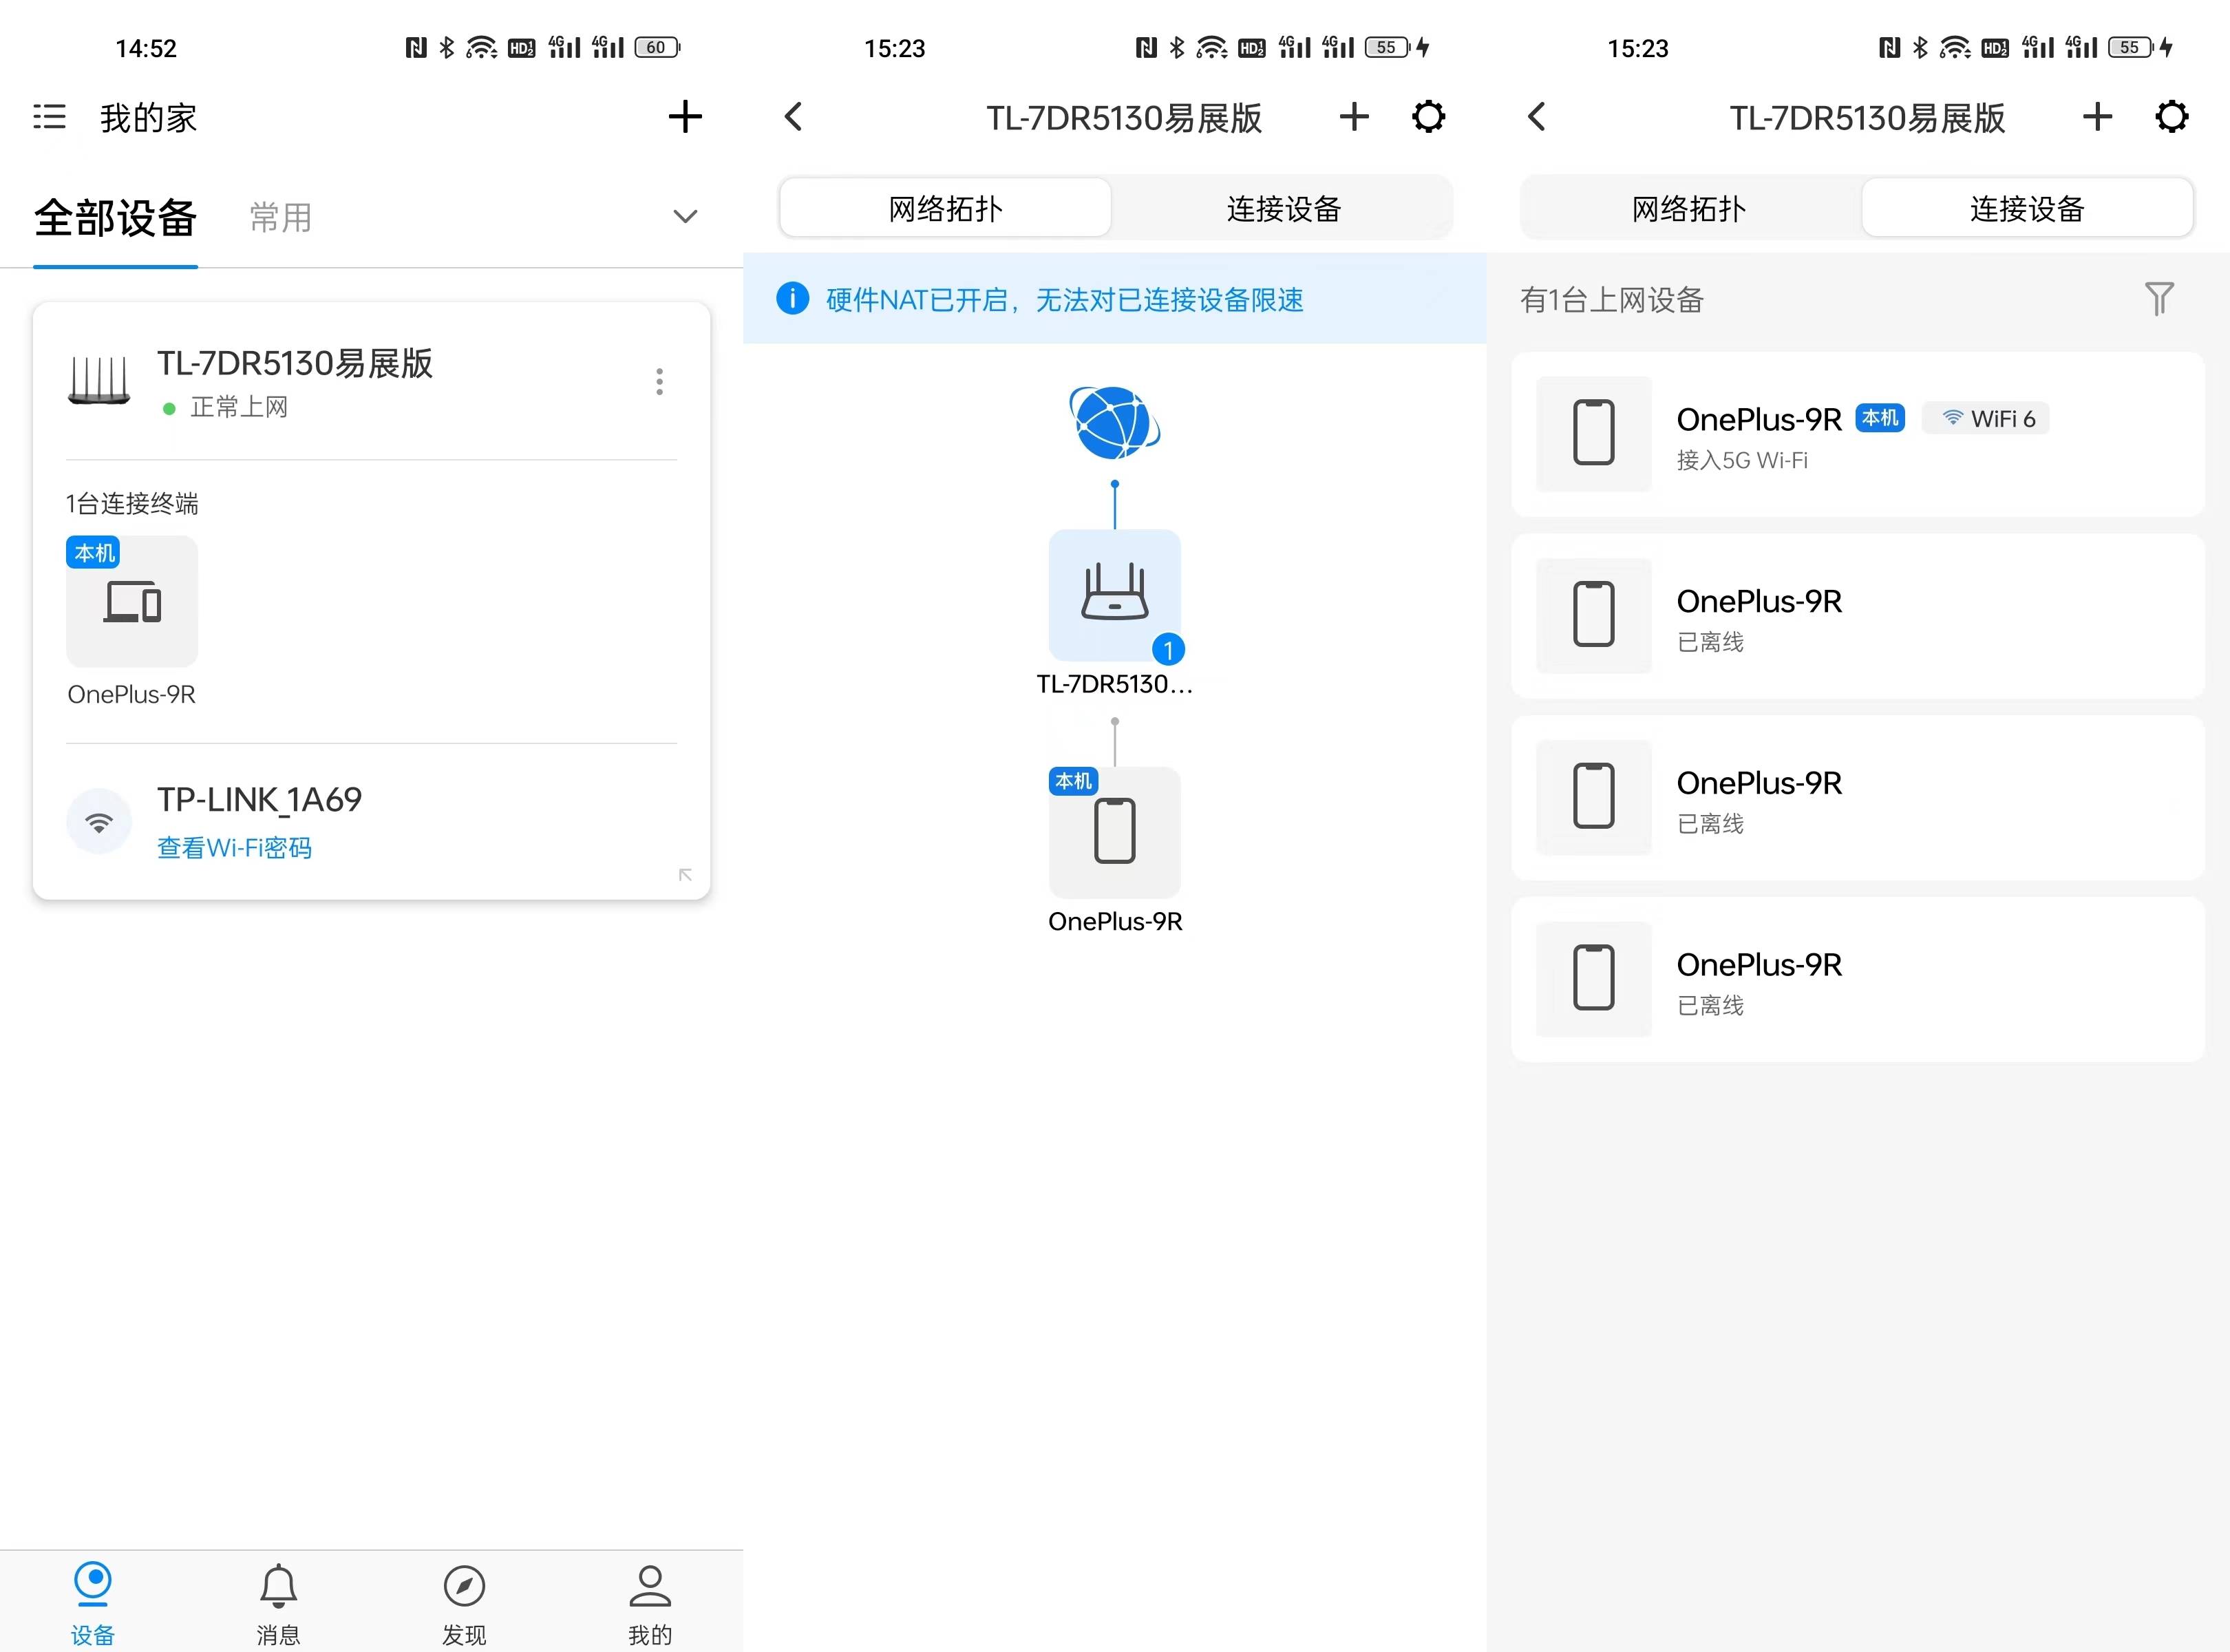2230x1652 pixels.
Task: Open the 设备 bottom navigation tab
Action: [93, 1604]
